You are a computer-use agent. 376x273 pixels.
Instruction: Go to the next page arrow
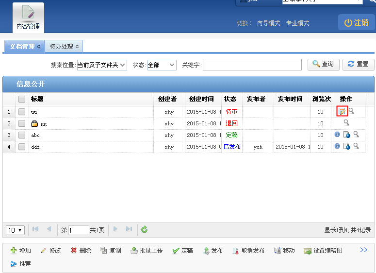coord(115,229)
